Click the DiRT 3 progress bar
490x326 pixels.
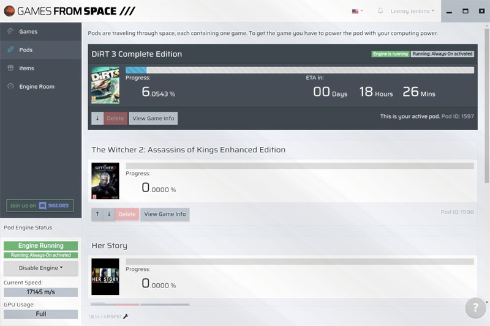(x=300, y=70)
